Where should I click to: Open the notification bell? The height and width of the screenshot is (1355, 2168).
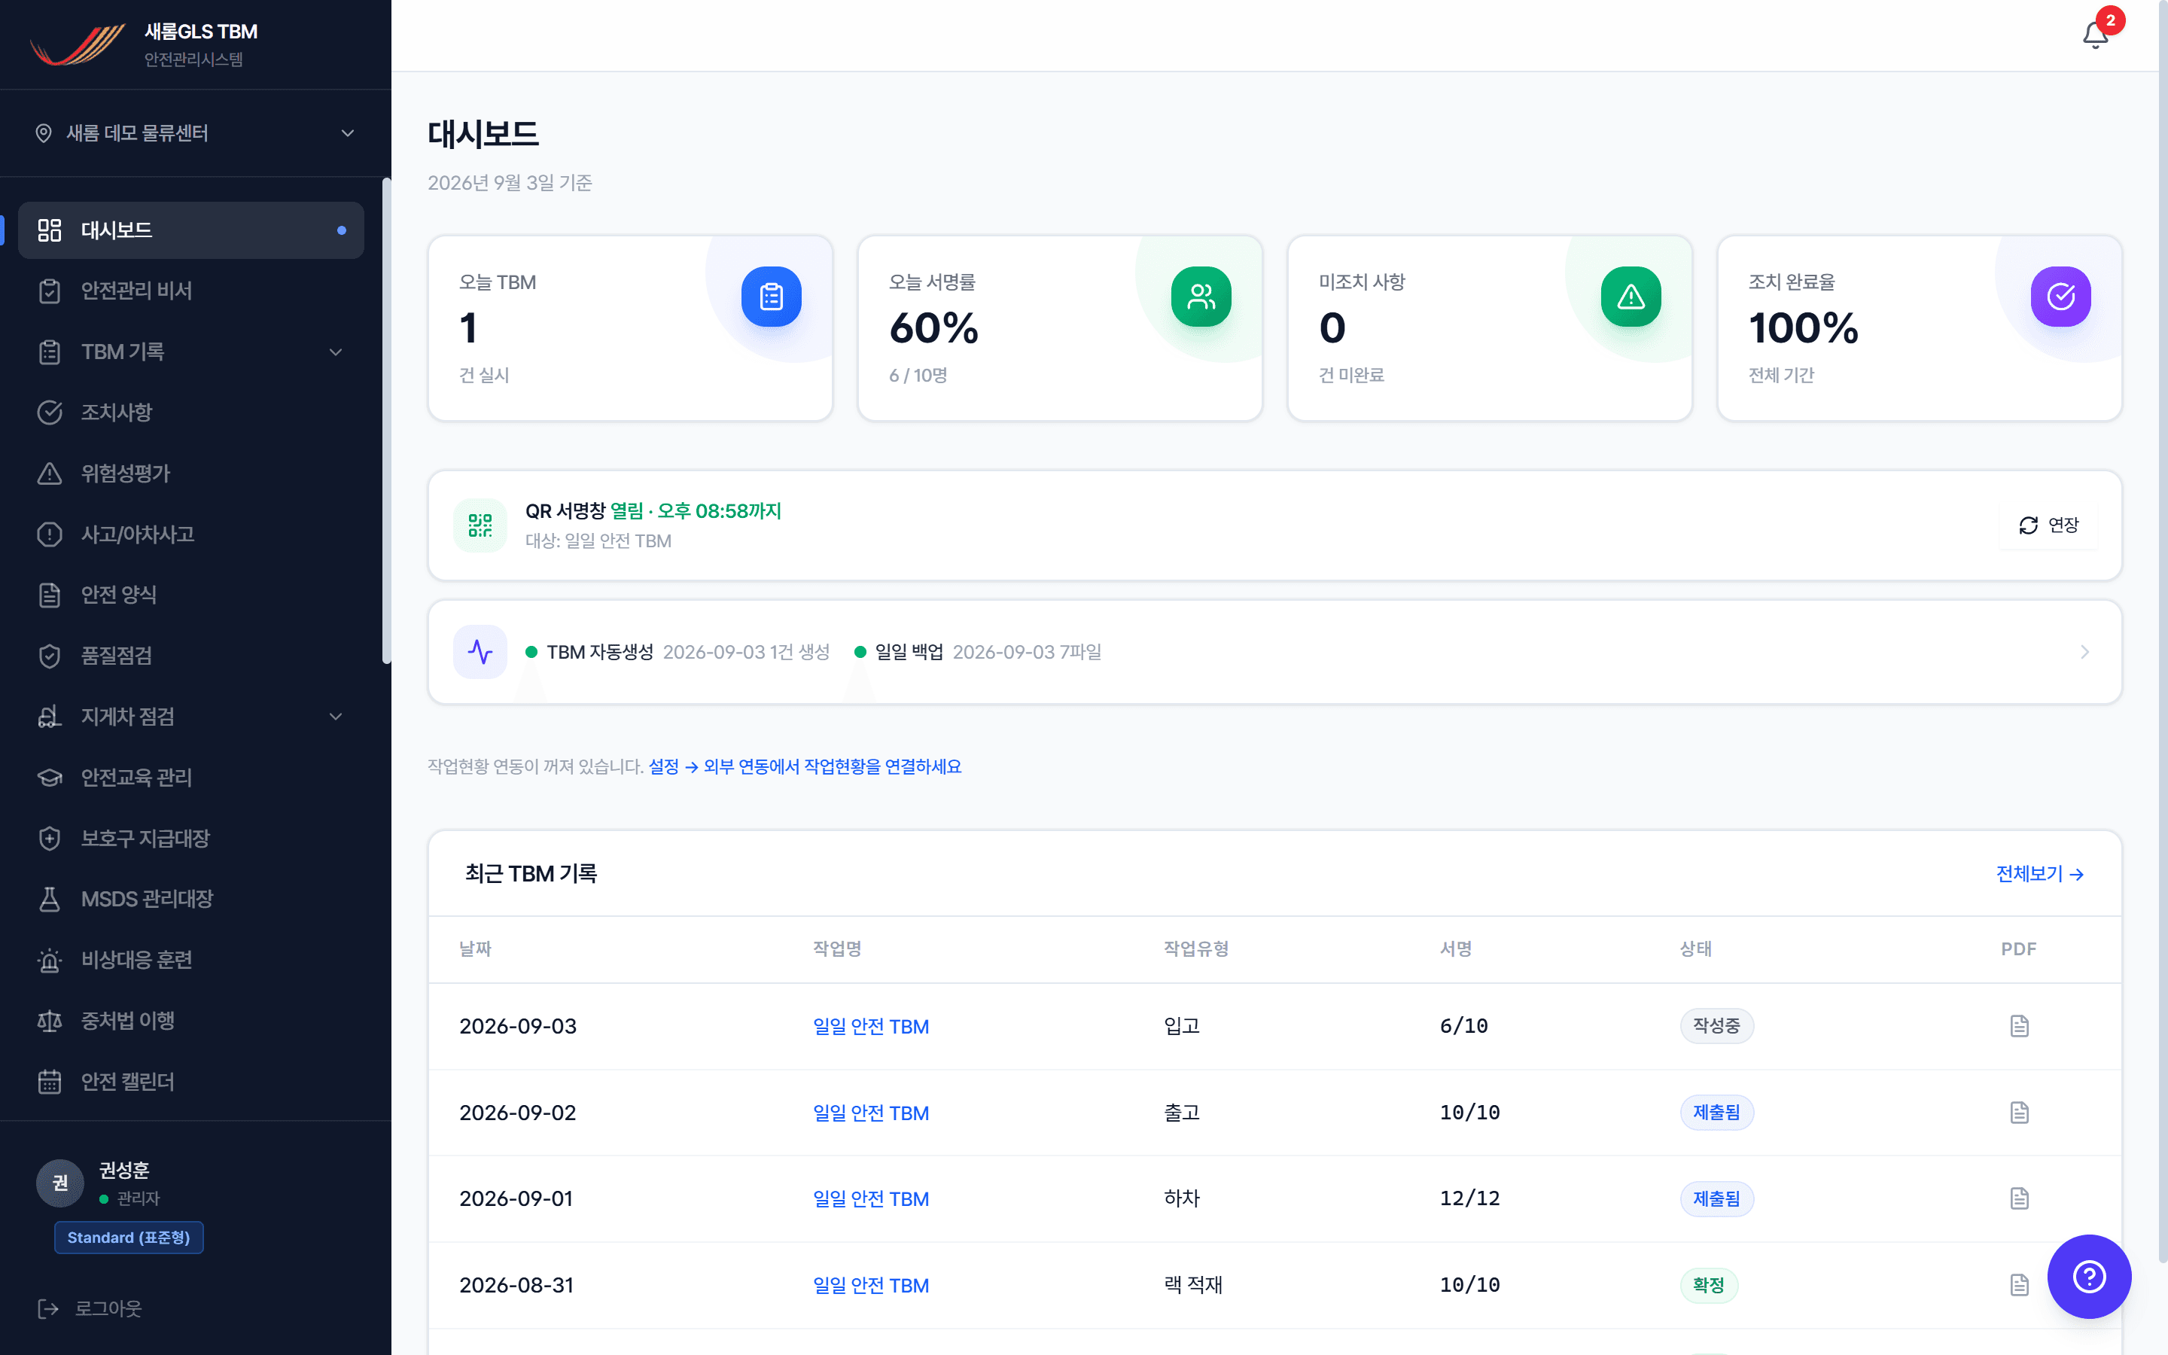(x=2094, y=35)
